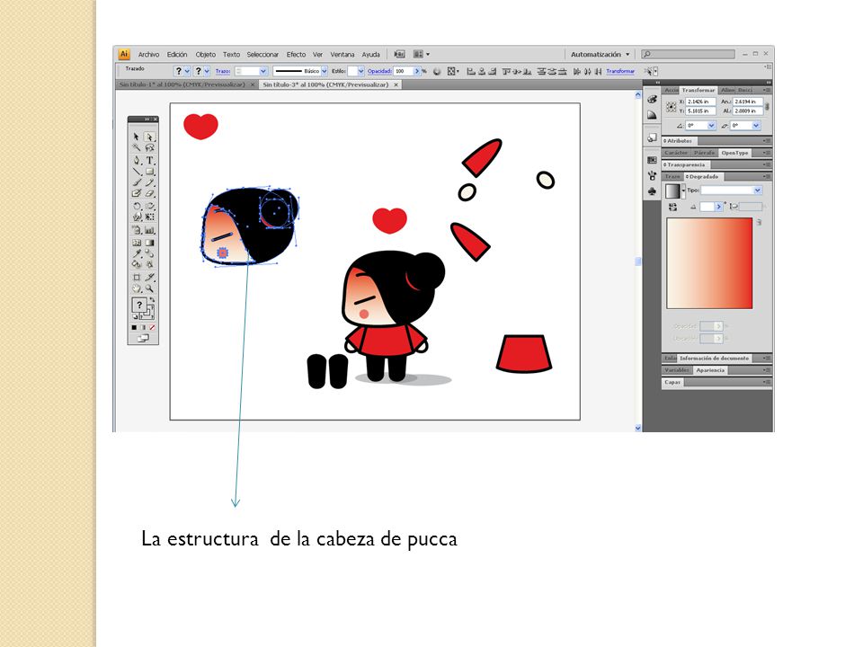Select the Rotate tool

tap(137, 207)
